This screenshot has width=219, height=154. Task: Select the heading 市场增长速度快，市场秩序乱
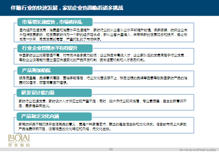(x=55, y=22)
